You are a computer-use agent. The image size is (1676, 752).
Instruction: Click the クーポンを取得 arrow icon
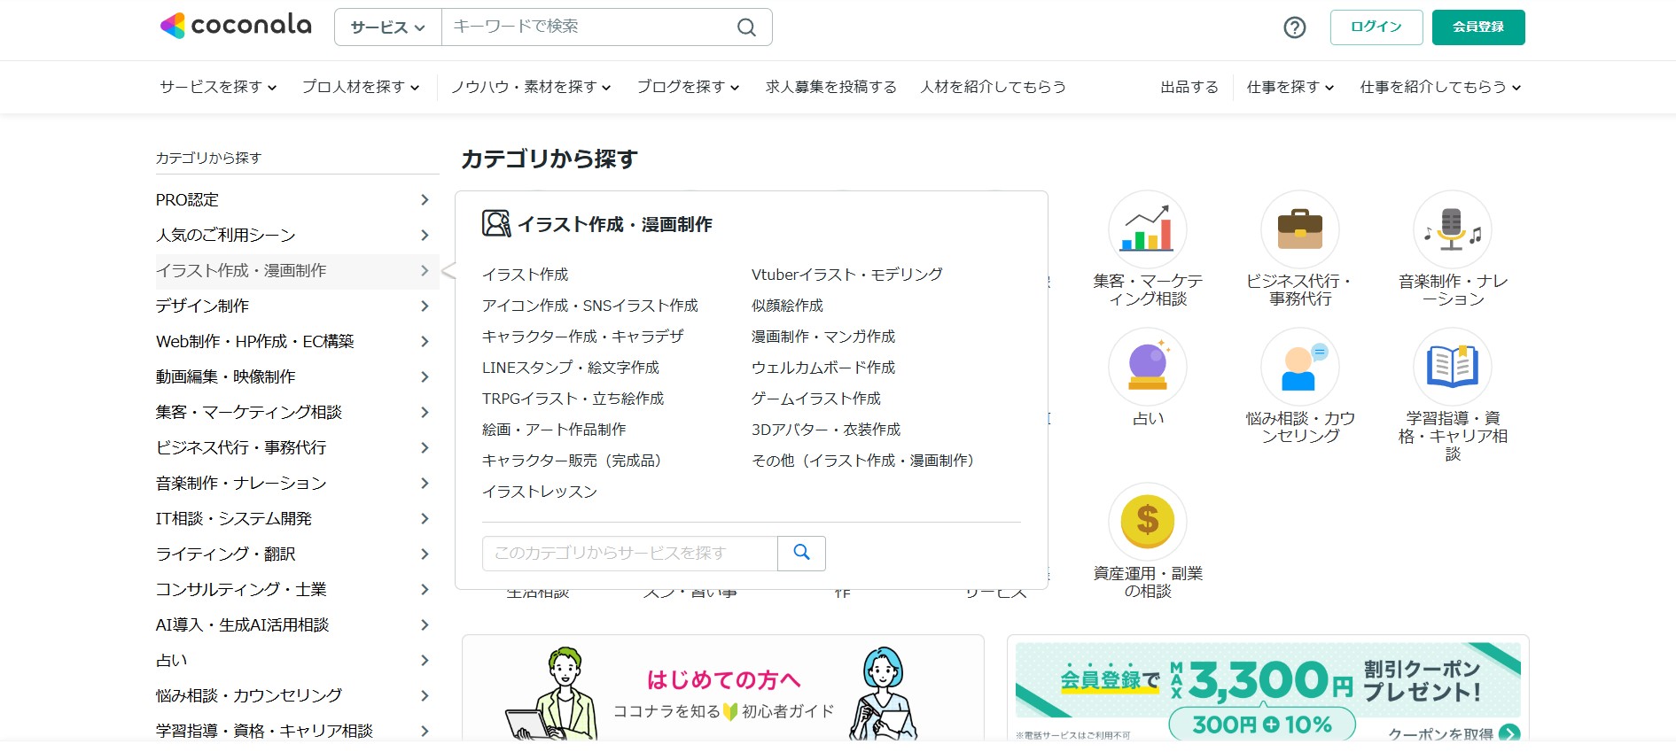1508,734
